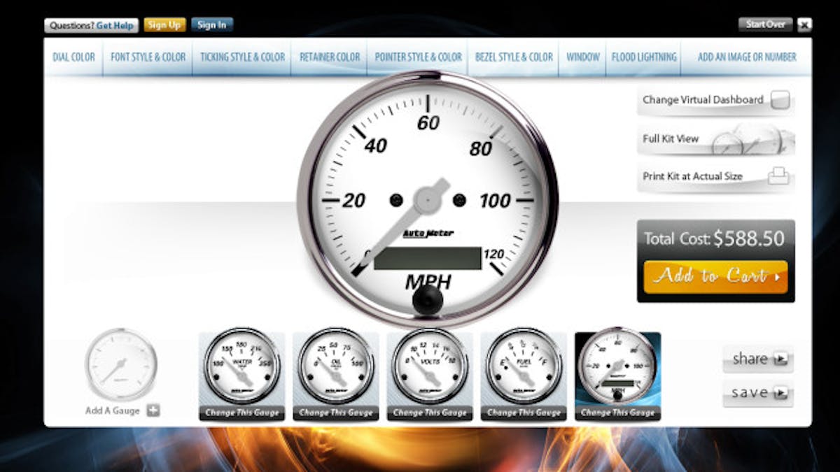Open the TICKING STYLE & COLOR tab

tap(241, 57)
